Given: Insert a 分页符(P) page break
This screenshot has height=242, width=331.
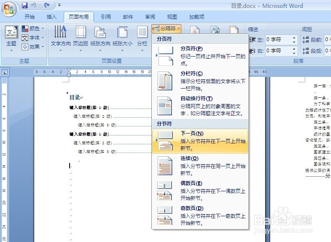Looking at the screenshot, I should (200, 56).
